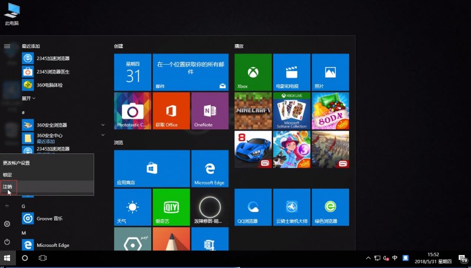Open 2345浏览器医生 app
Viewport: 471px width, 268px height.
coord(46,72)
